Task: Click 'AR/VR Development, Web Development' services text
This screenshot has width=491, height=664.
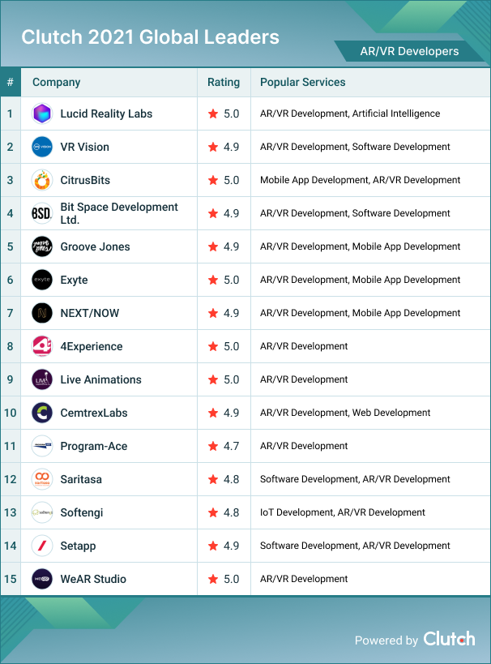Action: (x=345, y=413)
